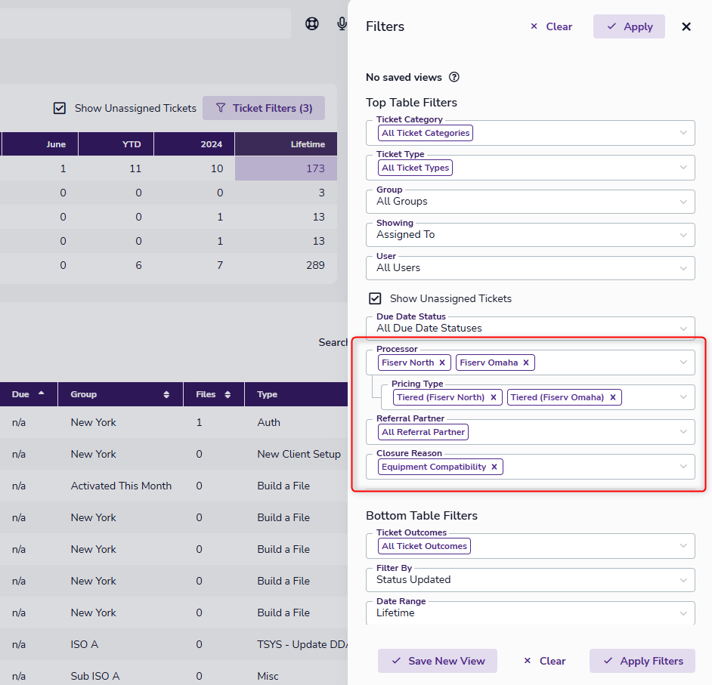Select the Lifetime column header

[286, 144]
